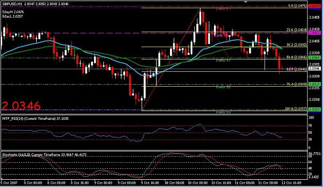Screen dimensions: 323x187
Task: Click the 50.0 (2.0366) Fibonacci label
Action: click(297, 57)
